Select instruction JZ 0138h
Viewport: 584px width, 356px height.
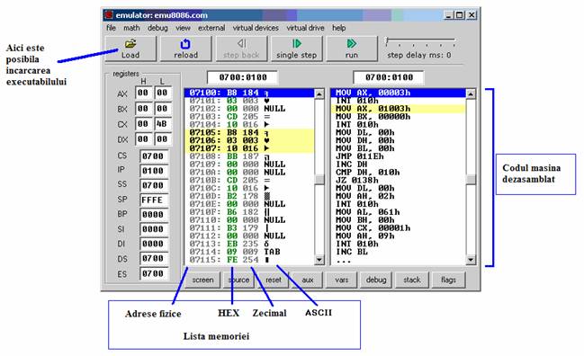pyautogui.click(x=398, y=180)
